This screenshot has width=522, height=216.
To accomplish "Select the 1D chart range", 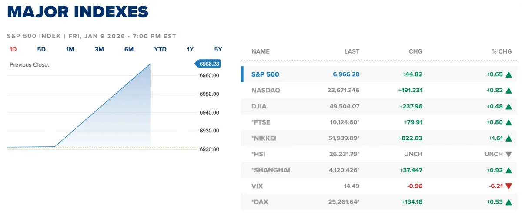I will coord(13,49).
